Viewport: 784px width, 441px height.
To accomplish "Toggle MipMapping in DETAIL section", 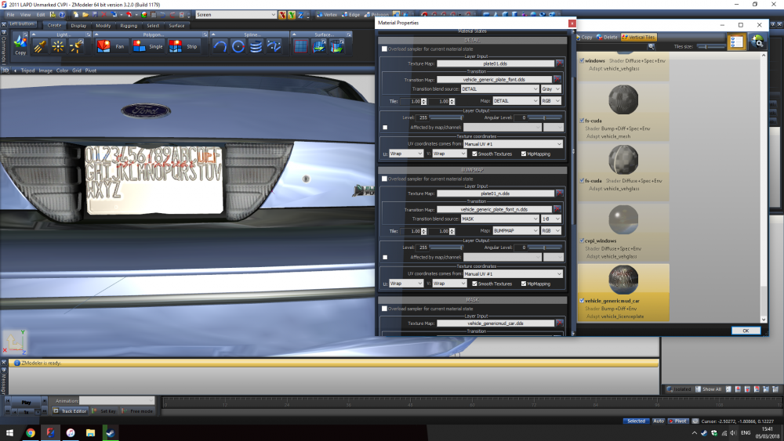I will (x=524, y=154).
